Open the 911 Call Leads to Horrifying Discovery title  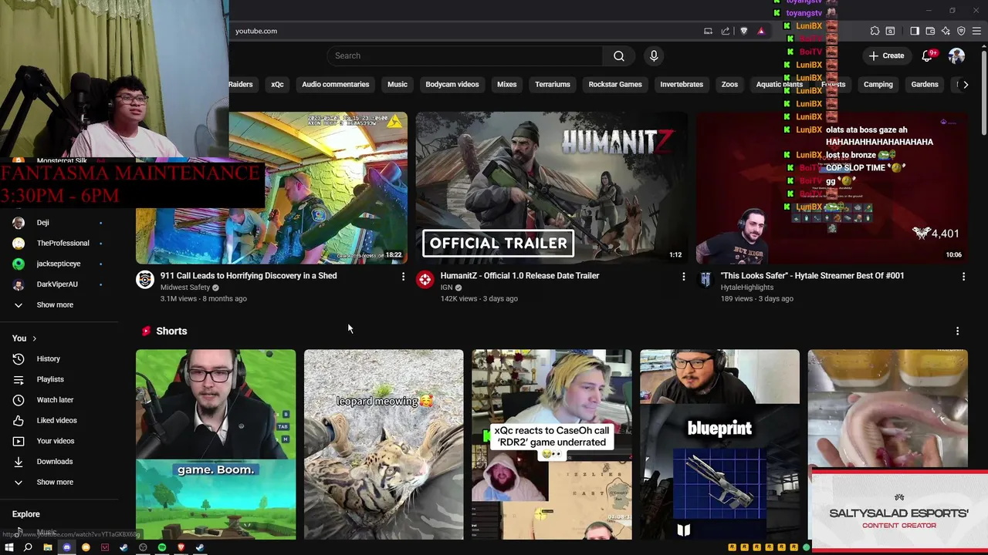tap(249, 275)
